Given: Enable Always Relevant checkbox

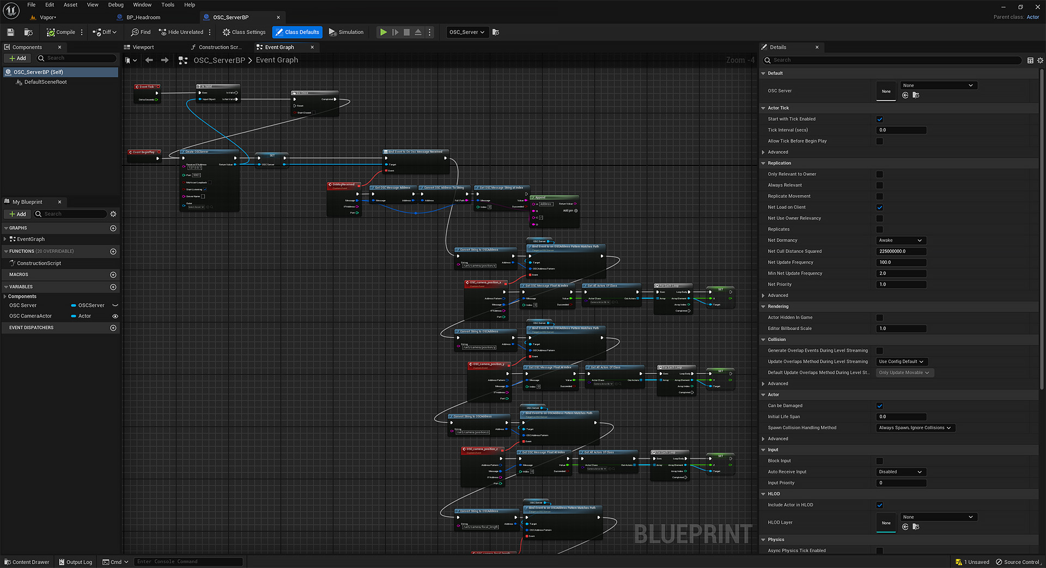Looking at the screenshot, I should point(880,186).
